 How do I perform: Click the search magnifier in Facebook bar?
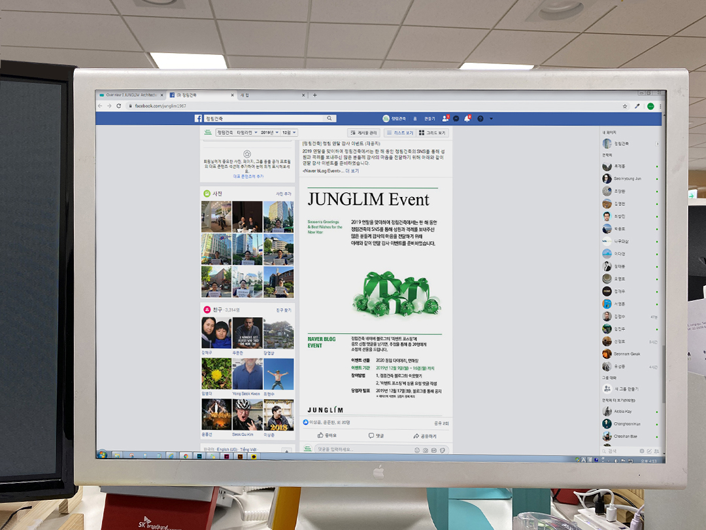(x=329, y=118)
